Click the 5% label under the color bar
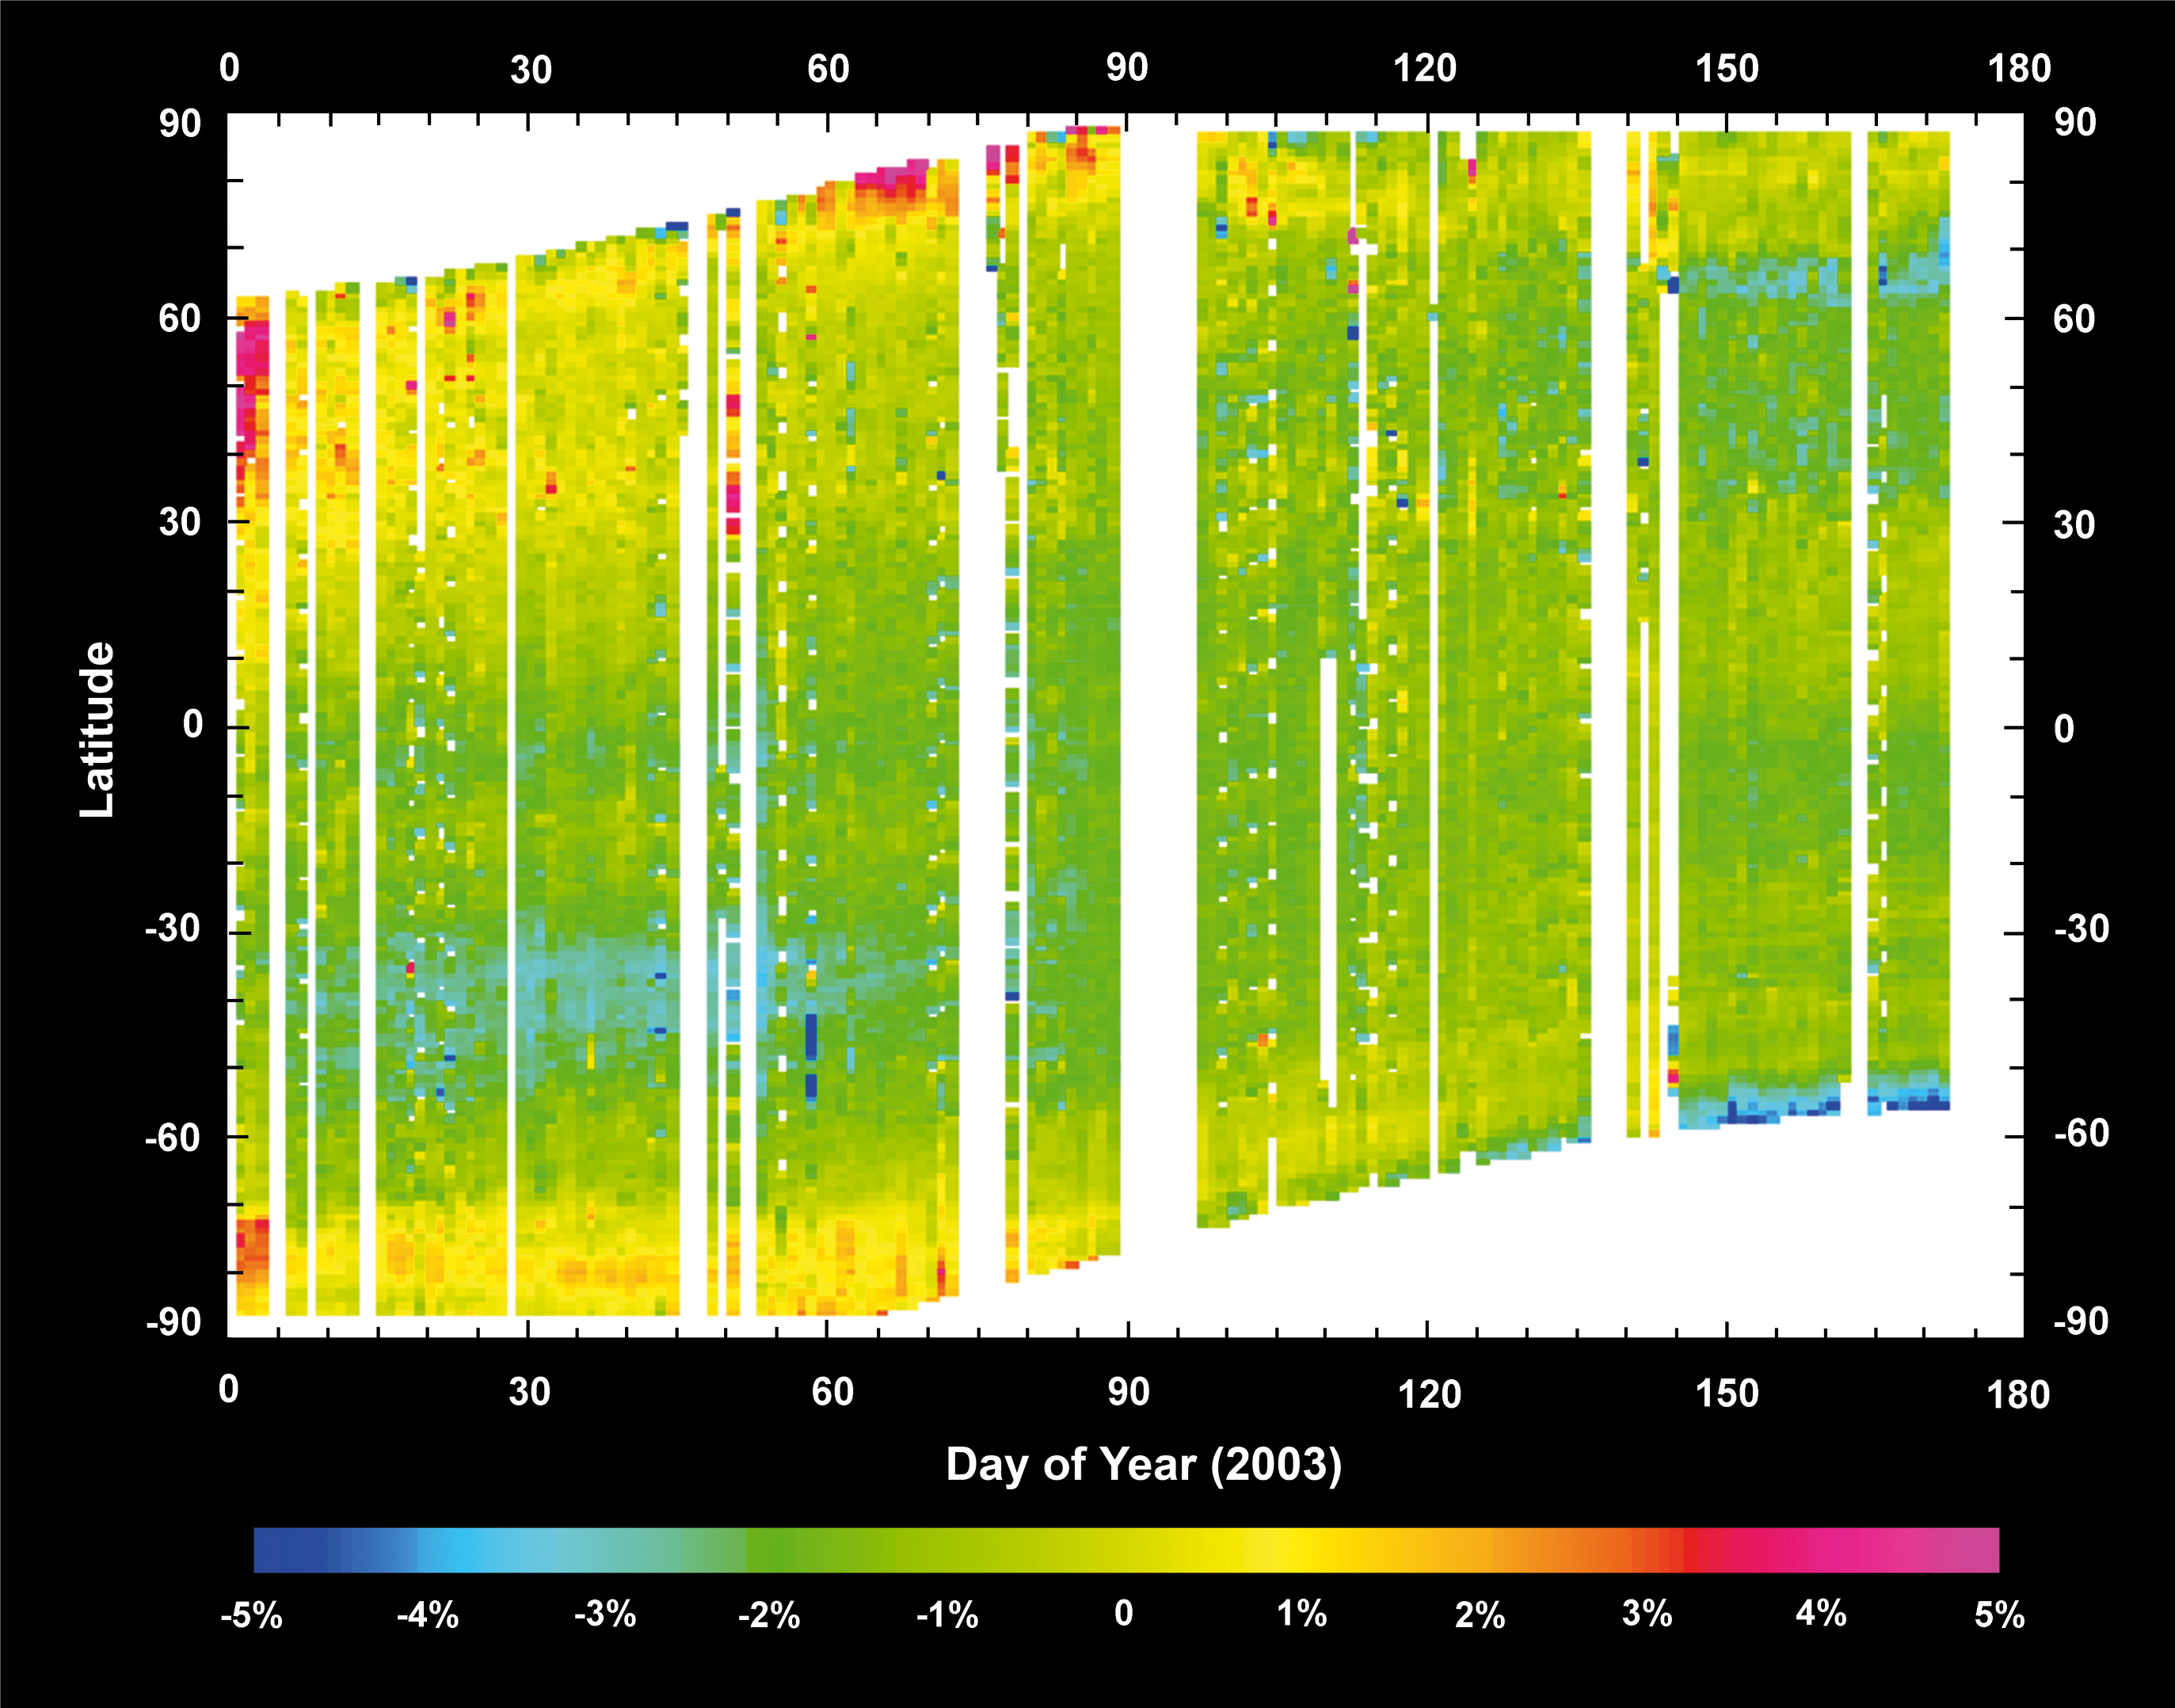 coord(1999,1616)
